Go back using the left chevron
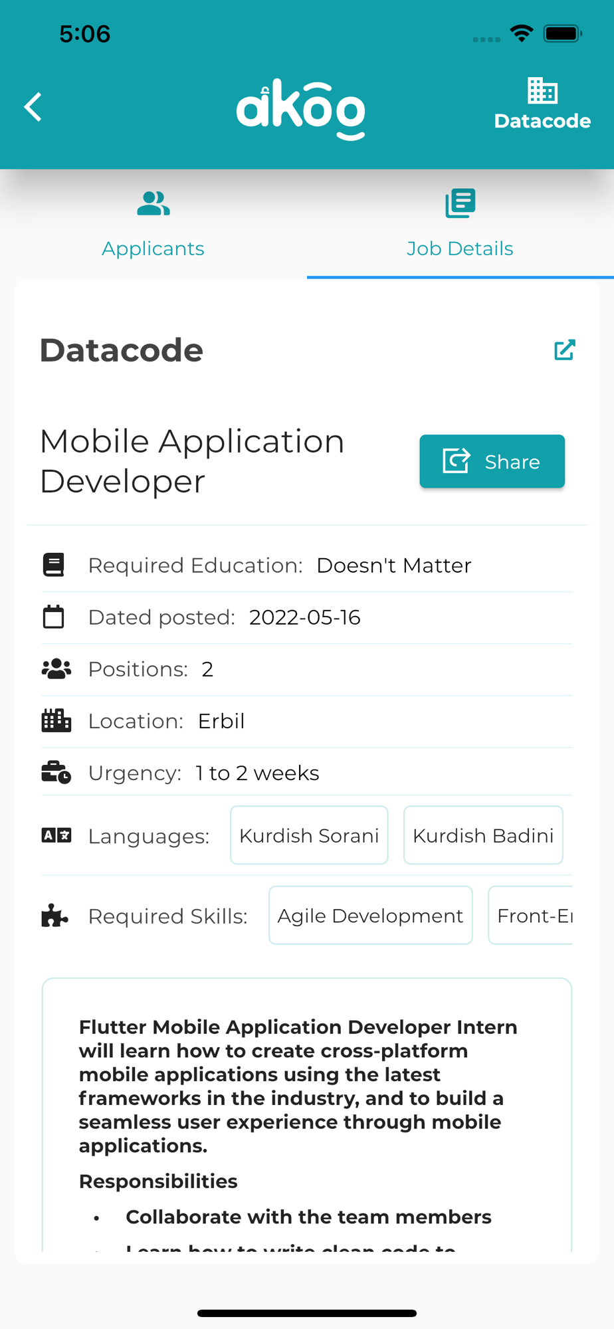Image resolution: width=614 pixels, height=1329 pixels. pyautogui.click(x=33, y=107)
